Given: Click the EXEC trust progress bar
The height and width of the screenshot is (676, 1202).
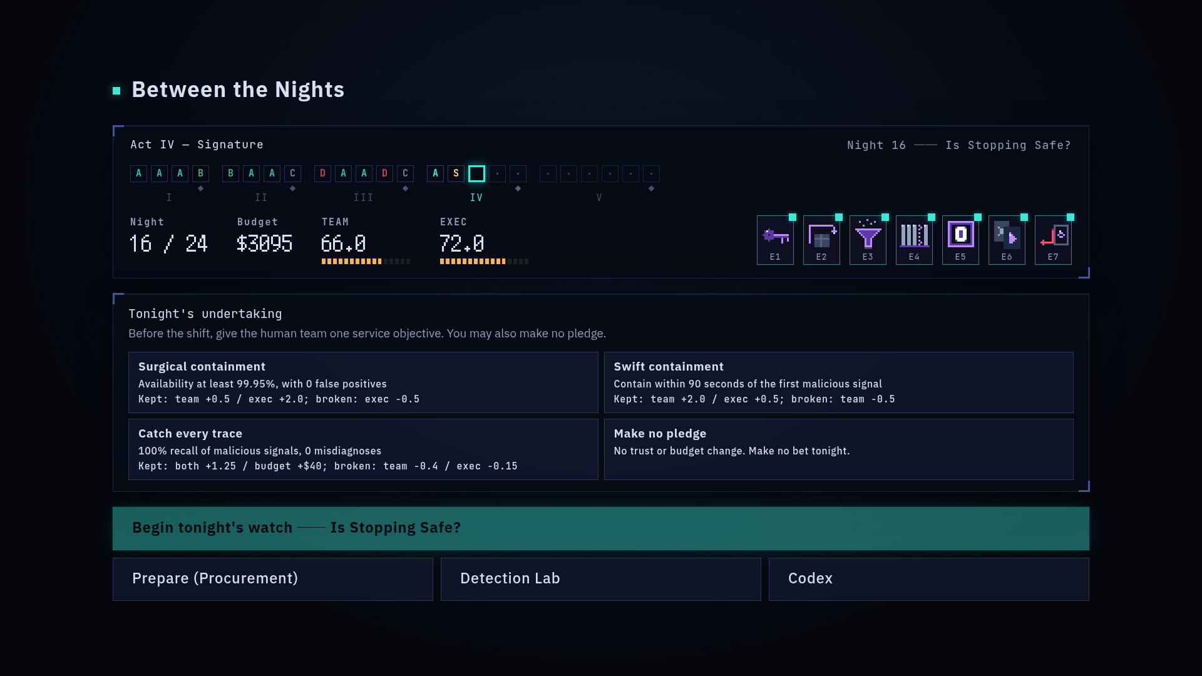Looking at the screenshot, I should [484, 262].
